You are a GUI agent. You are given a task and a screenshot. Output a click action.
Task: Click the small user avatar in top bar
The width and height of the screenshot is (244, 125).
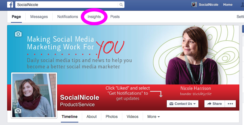coord(194,5)
